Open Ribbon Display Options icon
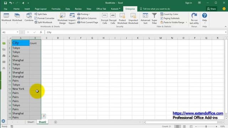This screenshot has height=128, width=228. click(199, 3)
